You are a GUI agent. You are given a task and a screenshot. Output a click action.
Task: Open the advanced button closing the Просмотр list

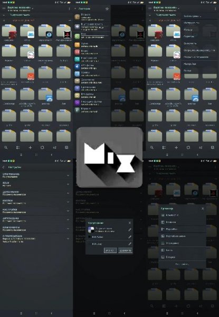[182, 264]
